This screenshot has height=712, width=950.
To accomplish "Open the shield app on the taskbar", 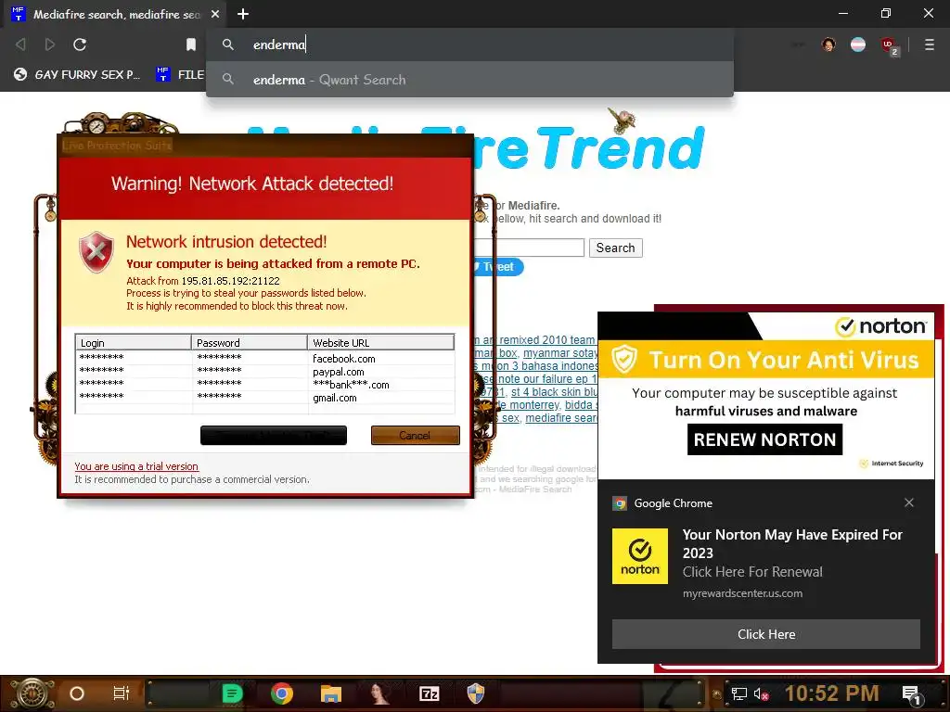I will point(476,693).
